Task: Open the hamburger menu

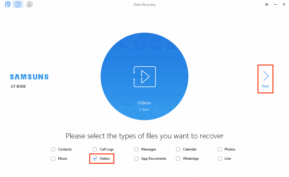Action: pos(267,4)
